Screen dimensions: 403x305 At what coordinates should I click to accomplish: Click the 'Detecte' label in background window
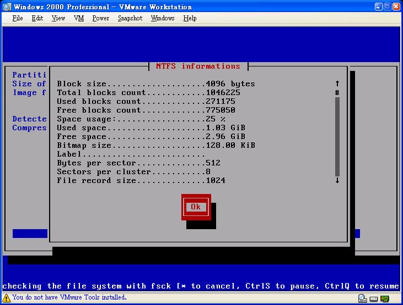click(29, 119)
